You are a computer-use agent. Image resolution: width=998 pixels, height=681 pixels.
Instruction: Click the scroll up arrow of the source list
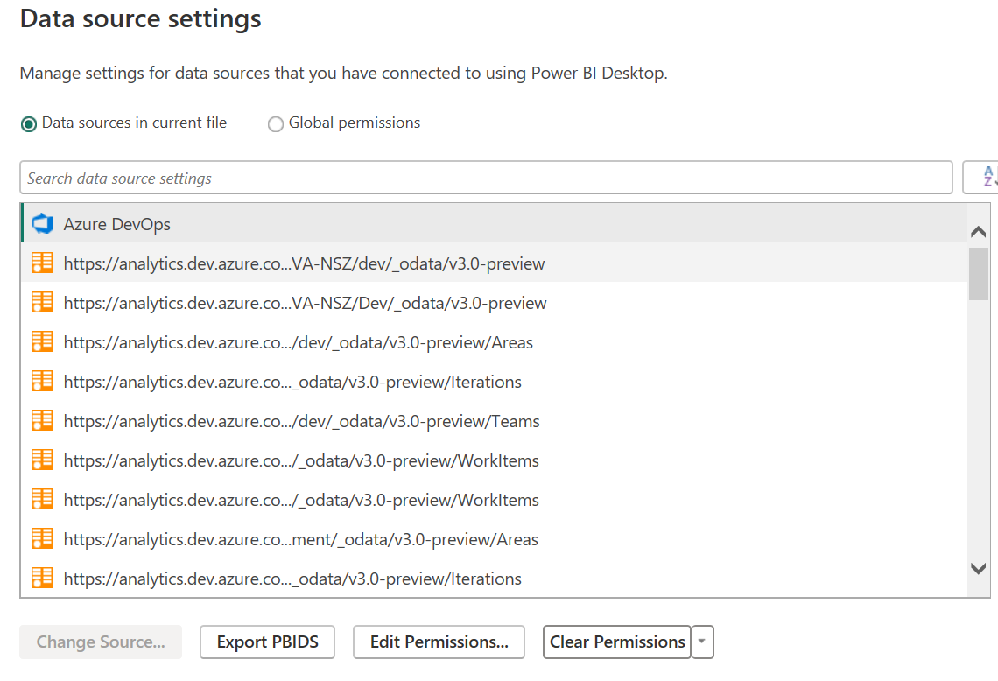coord(978,232)
